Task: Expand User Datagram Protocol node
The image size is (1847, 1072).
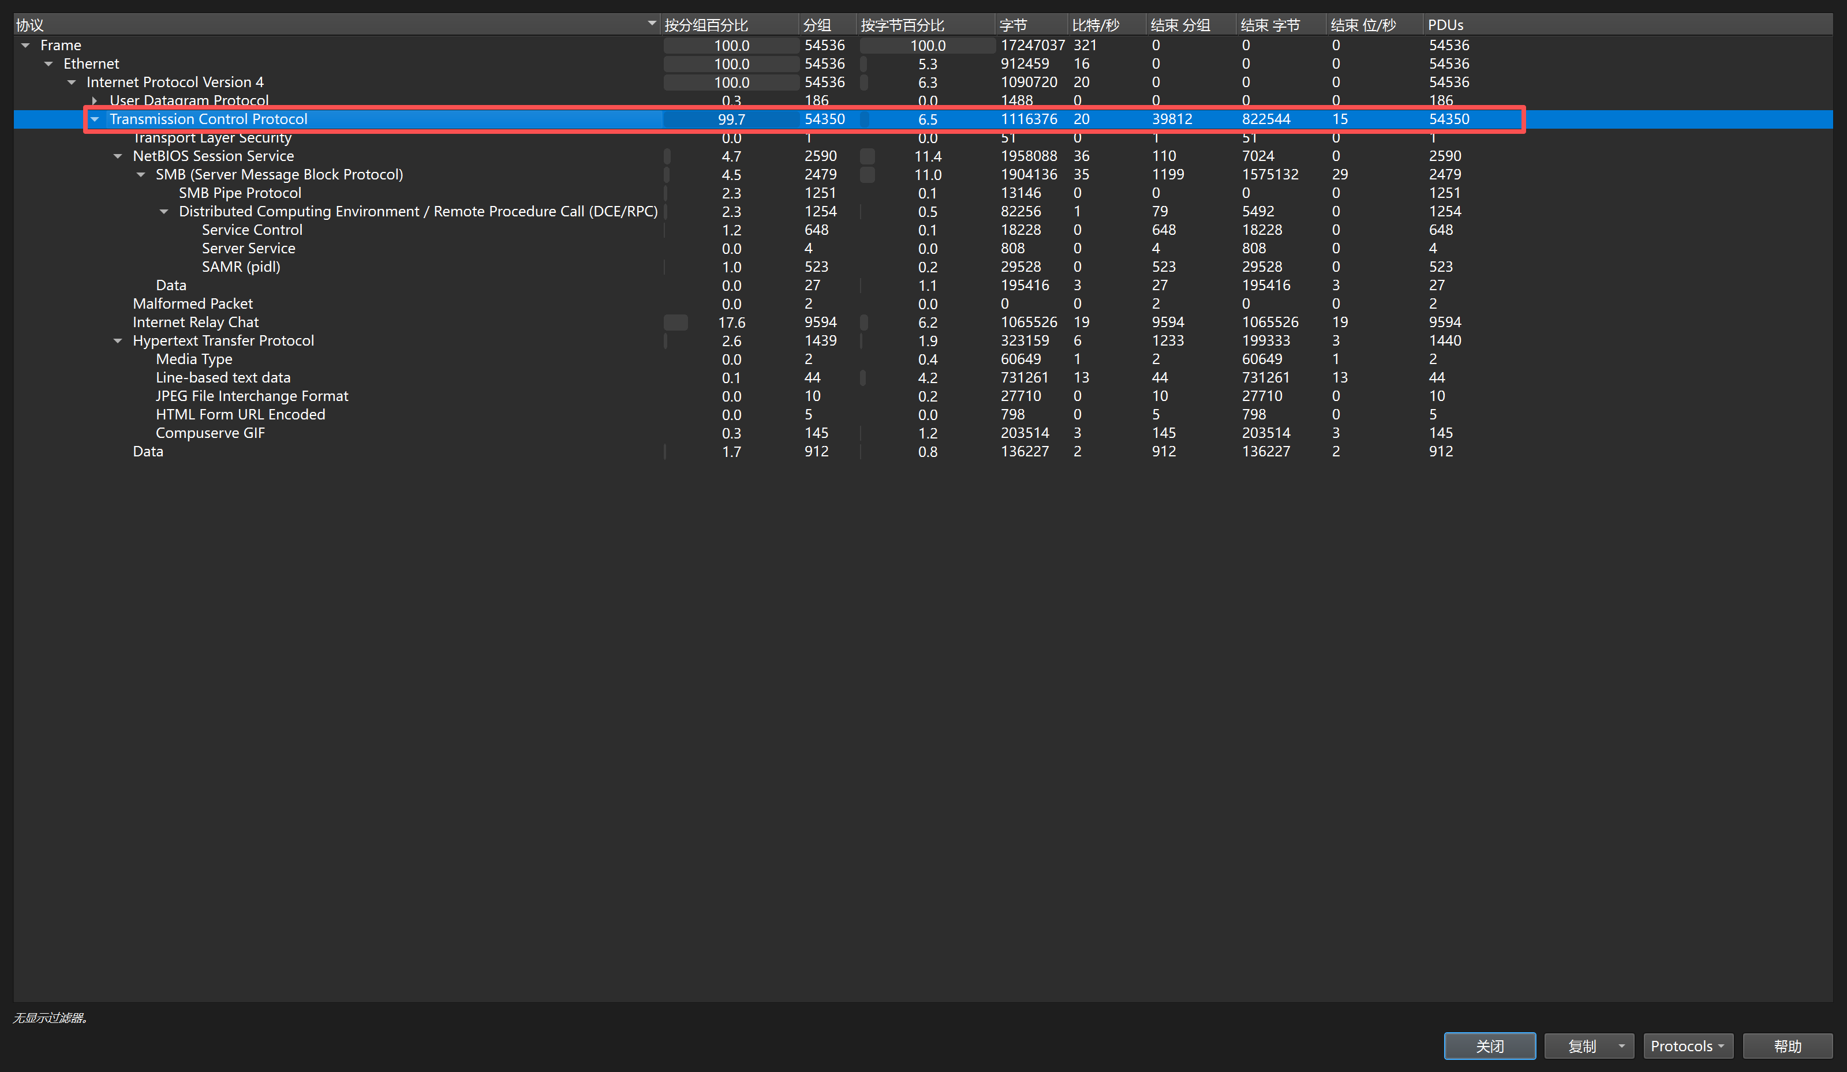Action: pyautogui.click(x=95, y=100)
